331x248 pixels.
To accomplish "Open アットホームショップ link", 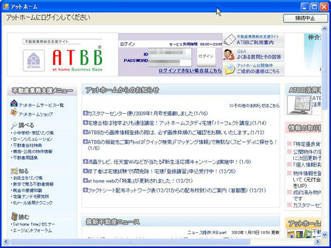I will [36, 114].
